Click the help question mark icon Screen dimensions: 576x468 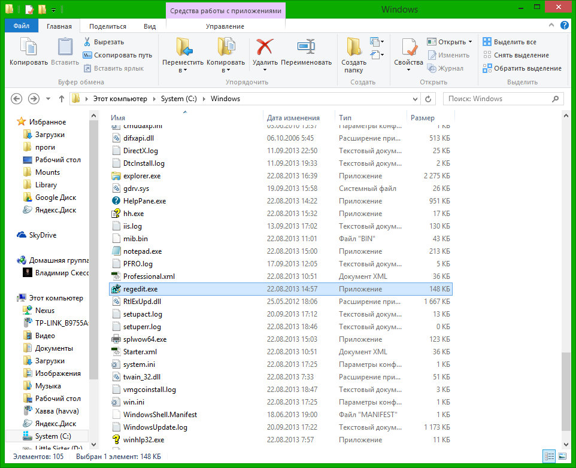564,25
